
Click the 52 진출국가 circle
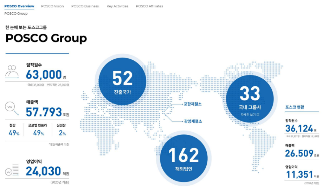(122, 81)
